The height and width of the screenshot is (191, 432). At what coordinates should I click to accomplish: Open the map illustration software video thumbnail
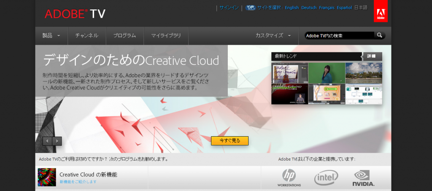point(327,94)
